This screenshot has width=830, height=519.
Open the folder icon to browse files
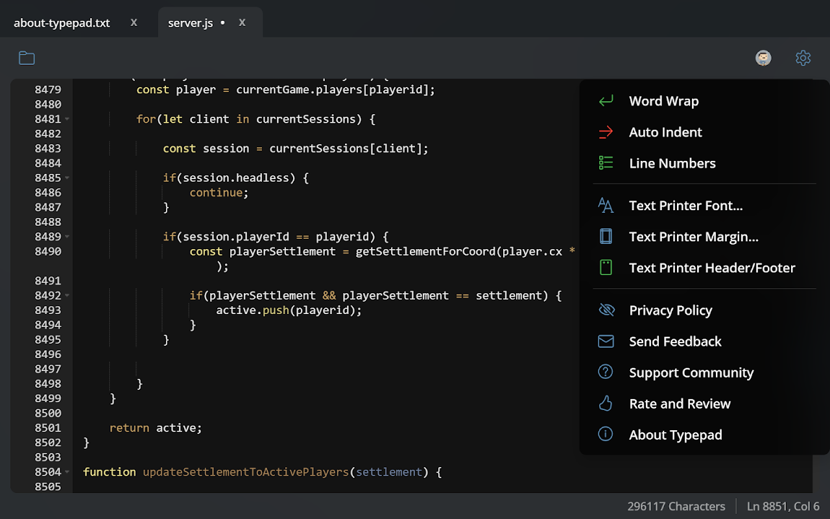[x=27, y=58]
